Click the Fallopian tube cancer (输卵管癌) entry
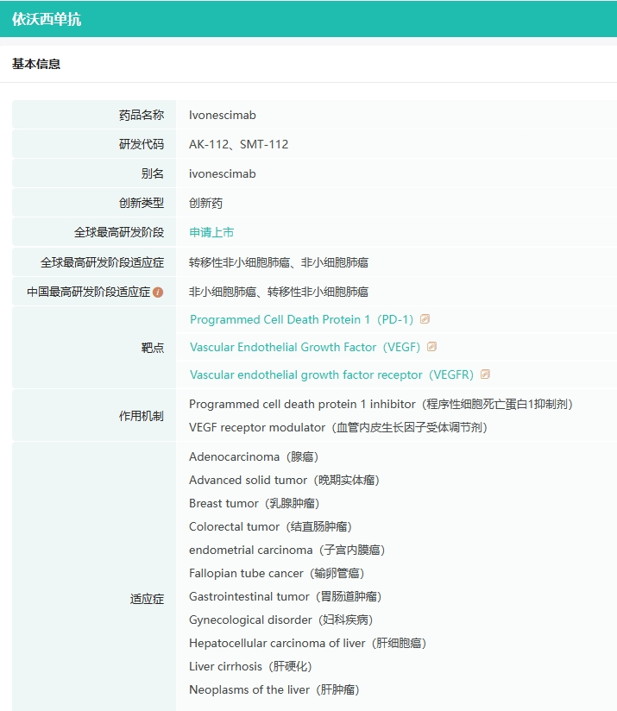617x711 pixels. (x=276, y=573)
